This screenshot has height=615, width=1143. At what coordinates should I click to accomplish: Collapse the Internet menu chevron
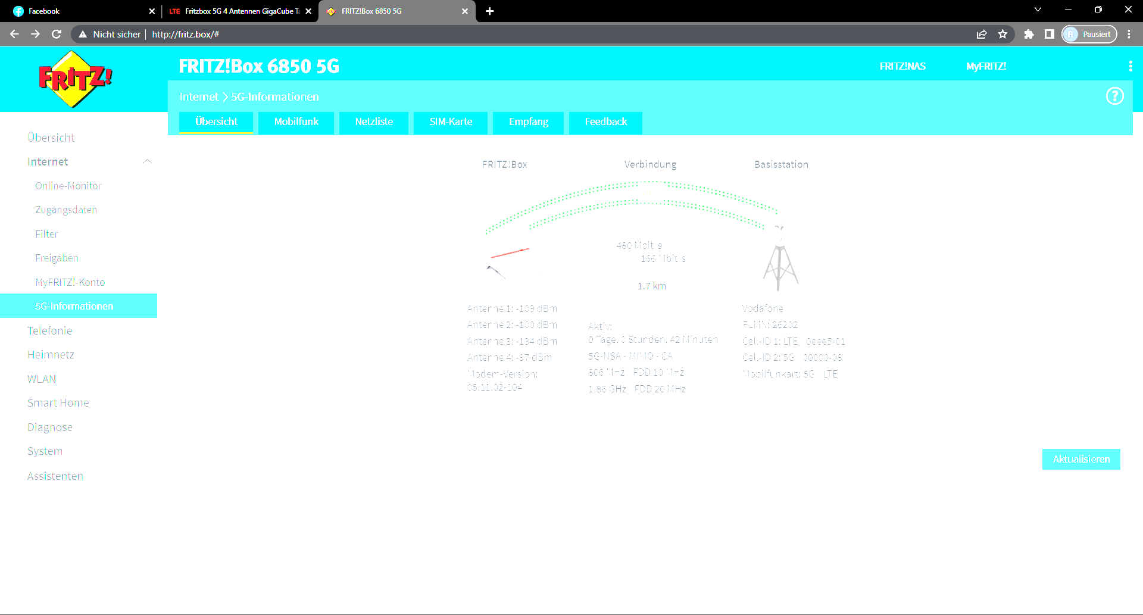pos(147,161)
